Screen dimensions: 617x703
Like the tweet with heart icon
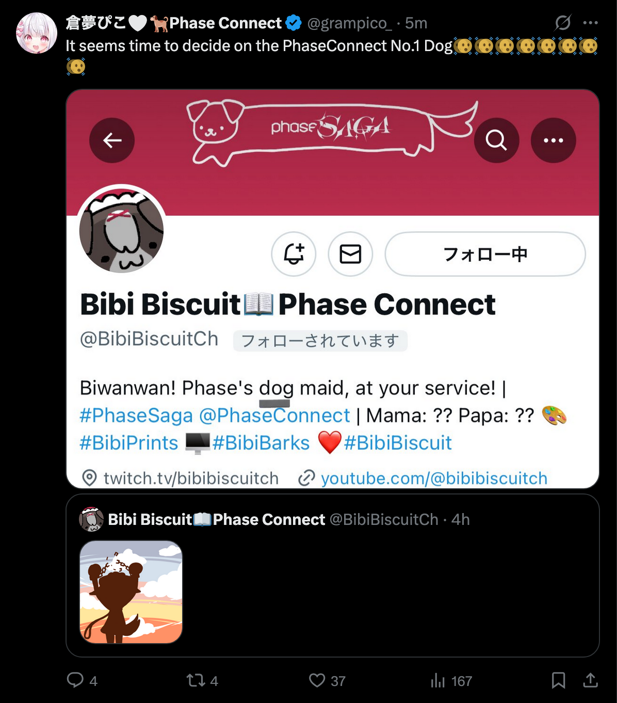tap(317, 680)
